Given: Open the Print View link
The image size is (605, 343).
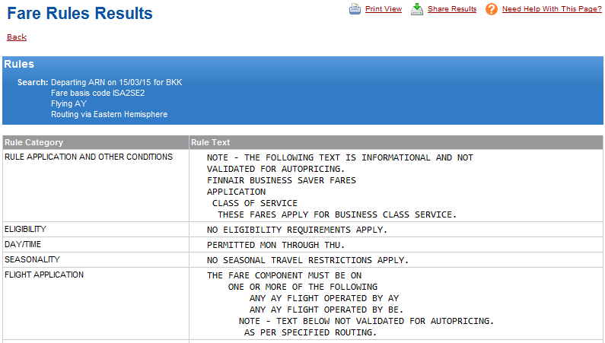Looking at the screenshot, I should tap(383, 9).
